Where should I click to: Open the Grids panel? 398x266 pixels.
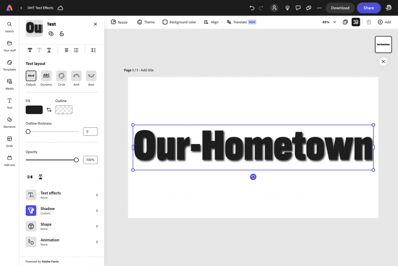pos(9,142)
